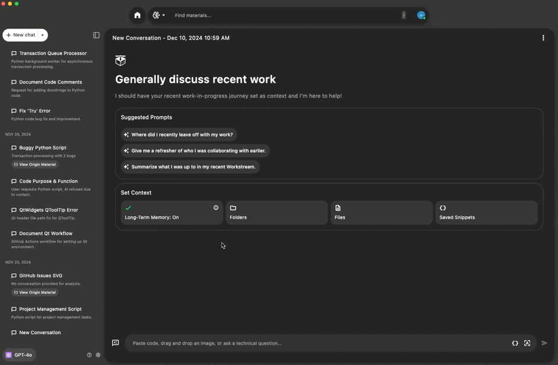Close window with the red button
558x365 pixels.
pyautogui.click(x=3, y=3)
